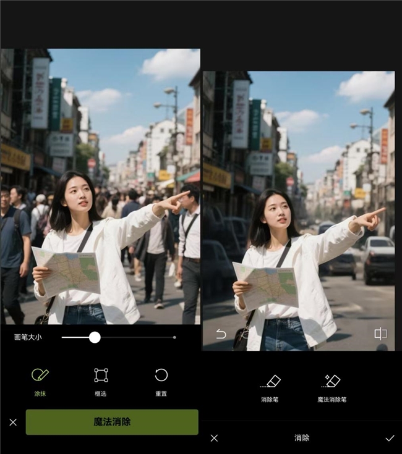Click the end dot of the brush size slider

[x=174, y=337]
